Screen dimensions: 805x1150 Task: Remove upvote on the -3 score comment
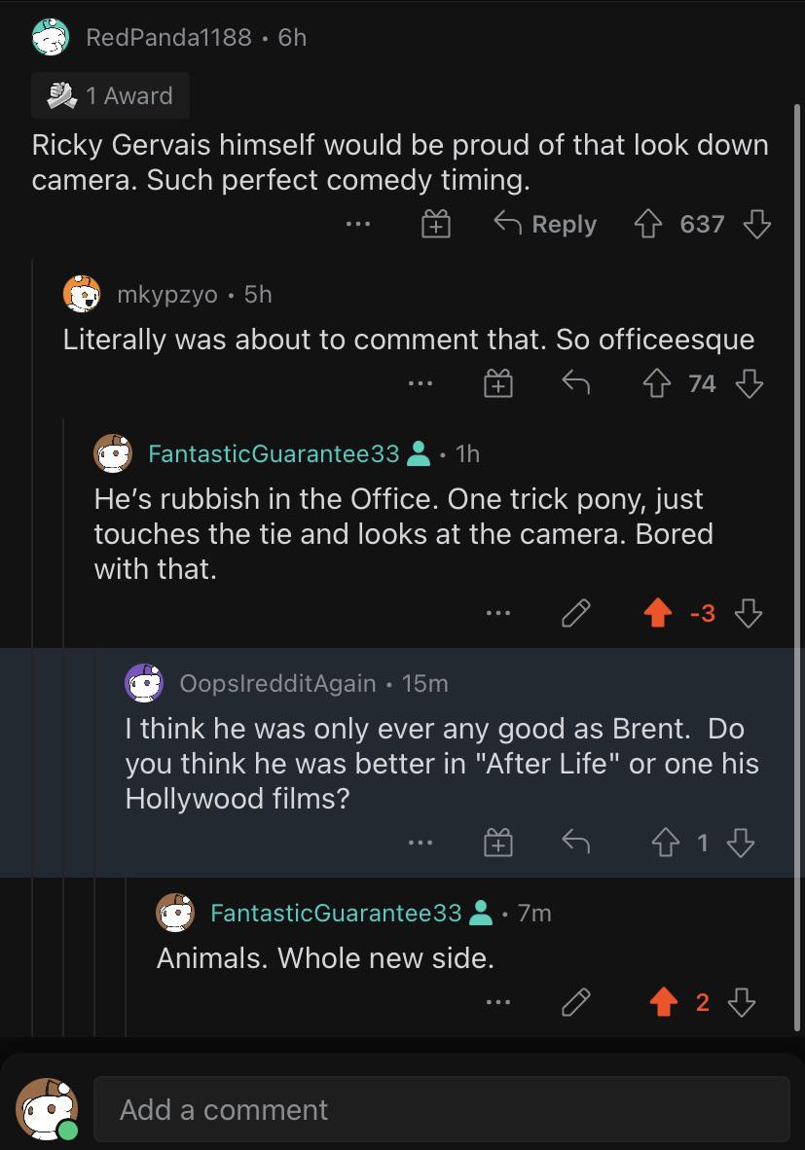coord(658,613)
